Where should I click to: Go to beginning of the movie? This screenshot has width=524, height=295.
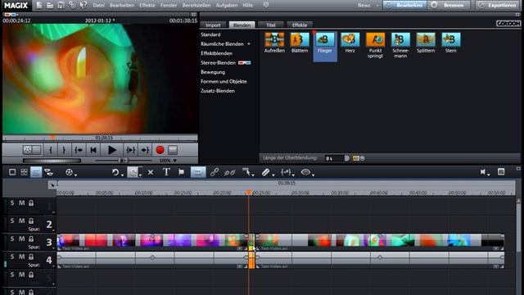coord(93,150)
